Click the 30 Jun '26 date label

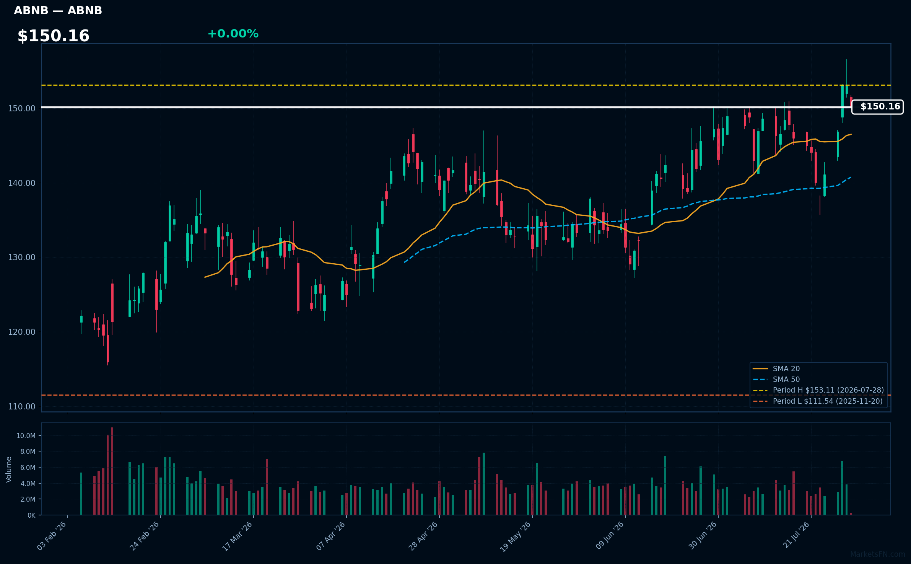point(703,536)
